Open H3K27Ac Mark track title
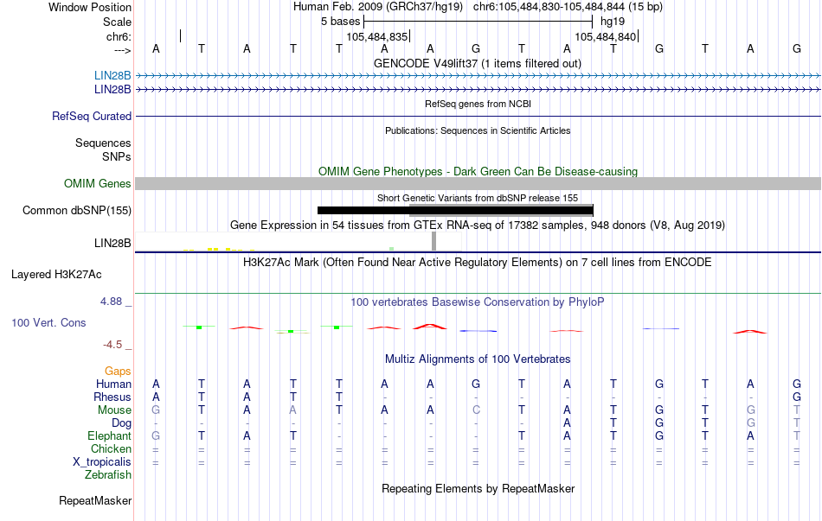Screen dimensions: 822x521 [478, 263]
